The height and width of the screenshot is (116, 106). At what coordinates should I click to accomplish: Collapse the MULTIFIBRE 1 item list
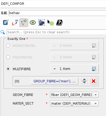click(x=55, y=69)
